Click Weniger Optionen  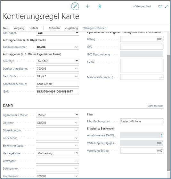pos(95,28)
